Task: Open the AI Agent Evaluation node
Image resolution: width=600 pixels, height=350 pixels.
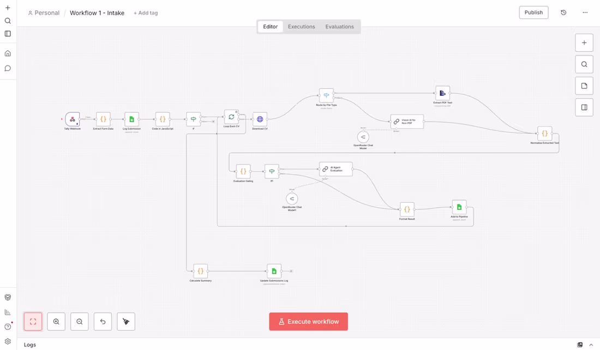Action: click(x=335, y=169)
